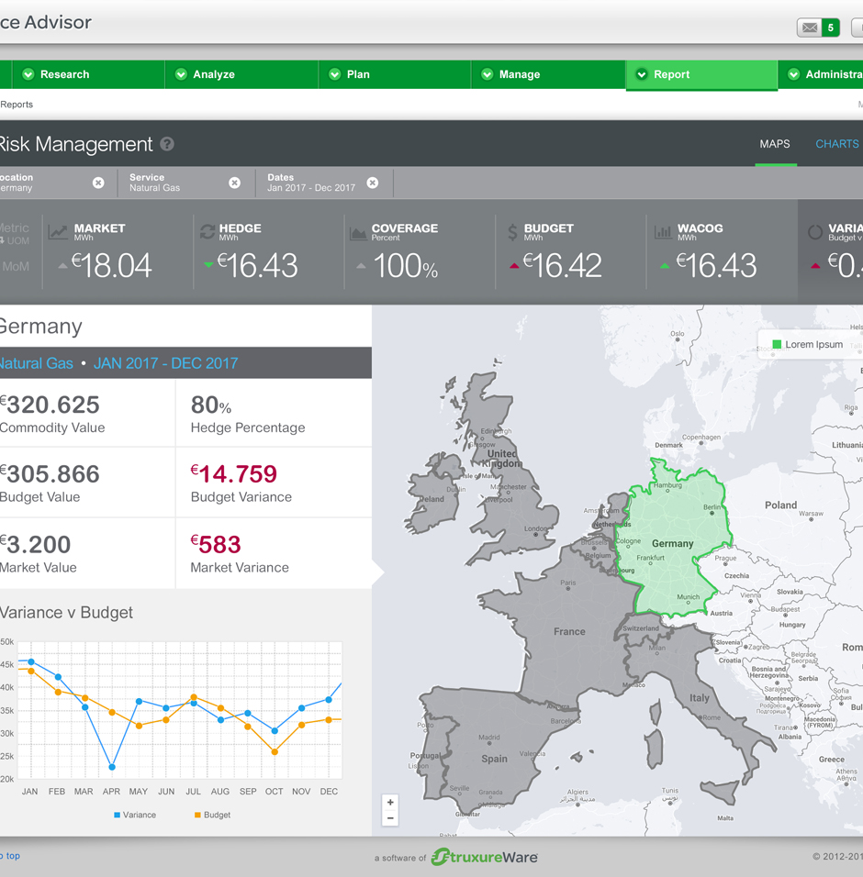Open the mail envelope notifications icon

click(x=809, y=28)
